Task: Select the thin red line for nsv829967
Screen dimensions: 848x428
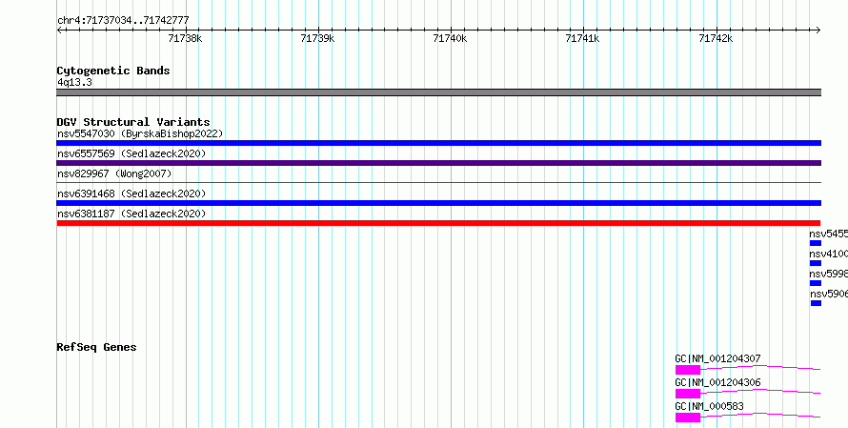Action: click(438, 183)
